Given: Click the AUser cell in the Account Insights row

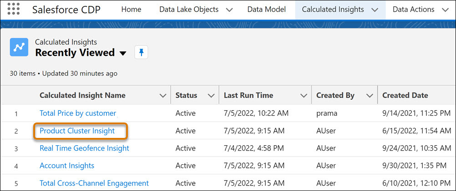Looking at the screenshot, I should point(326,166).
